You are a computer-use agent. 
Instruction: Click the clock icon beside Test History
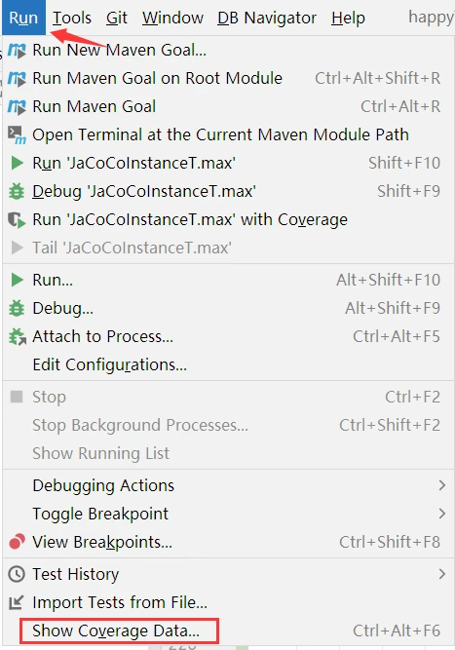[17, 574]
